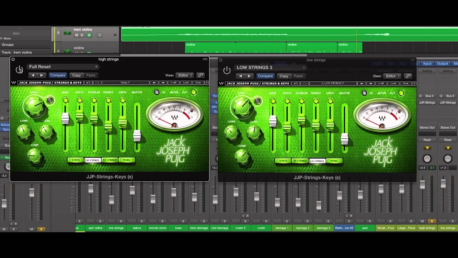Image resolution: width=458 pixels, height=258 pixels.
Task: Open View Editor dropdown in high strings plugin
Action: click(185, 75)
